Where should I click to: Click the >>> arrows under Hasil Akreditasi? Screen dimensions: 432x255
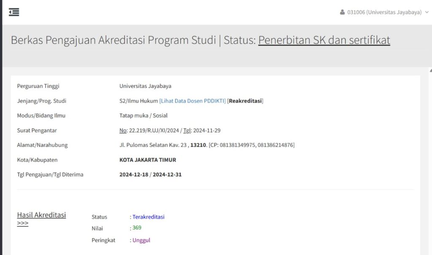coord(23,223)
